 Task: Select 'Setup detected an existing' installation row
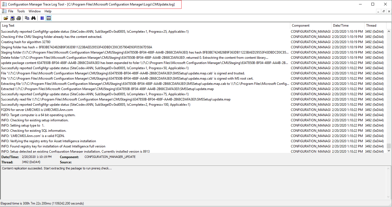click(x=193, y=151)
